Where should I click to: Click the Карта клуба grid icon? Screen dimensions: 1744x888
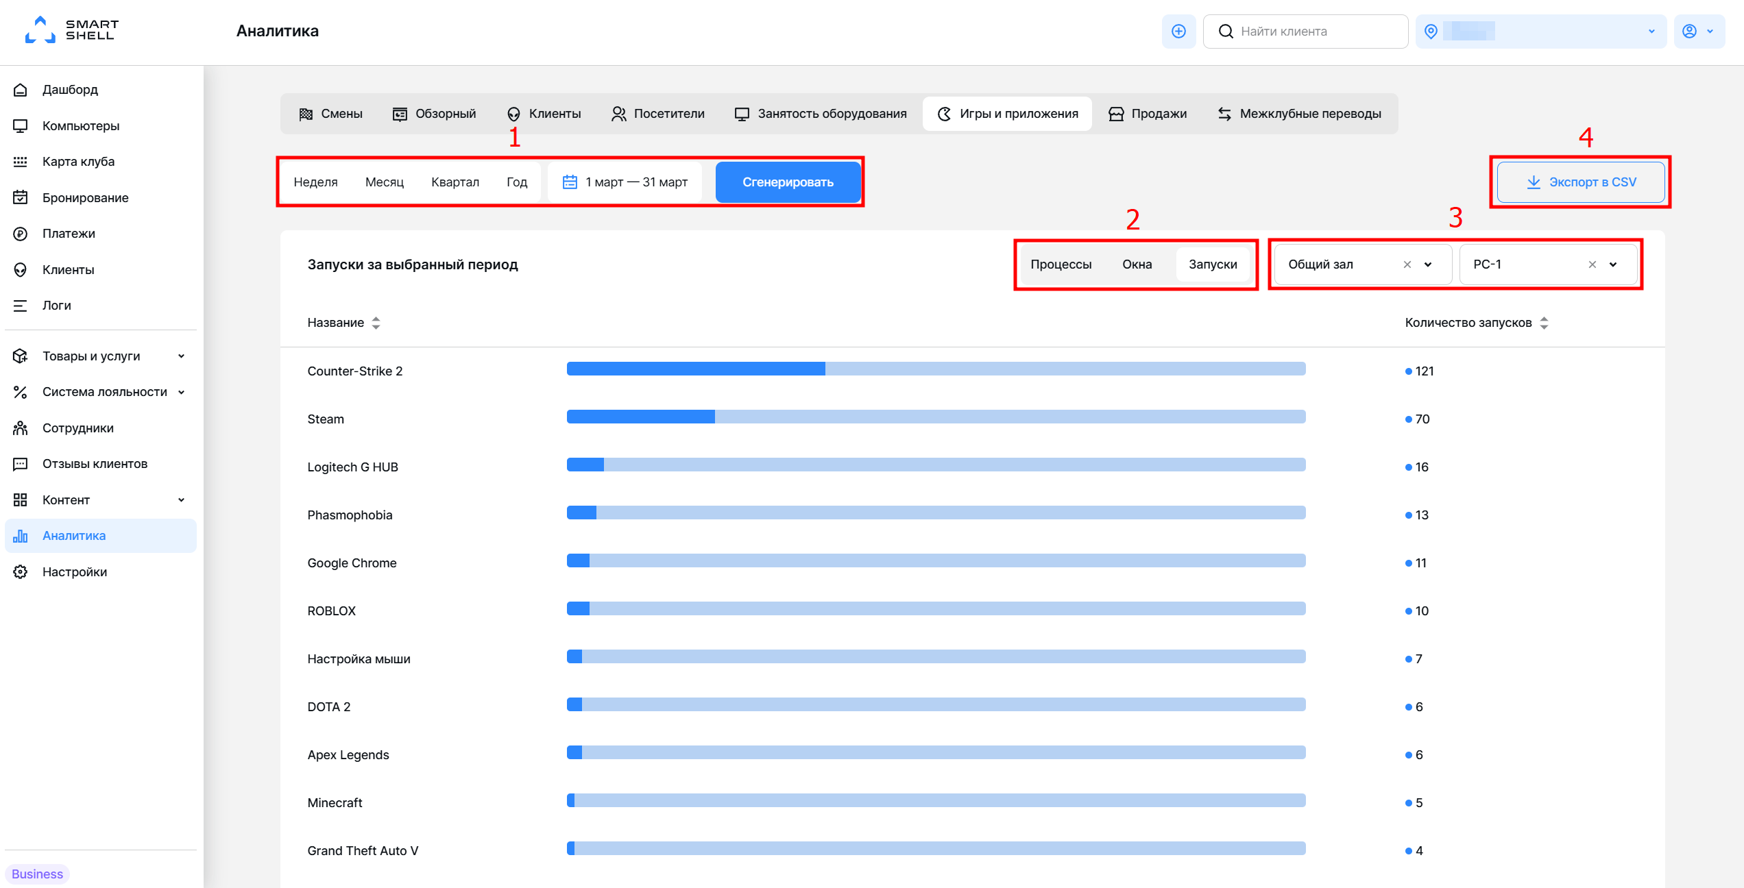point(21,162)
